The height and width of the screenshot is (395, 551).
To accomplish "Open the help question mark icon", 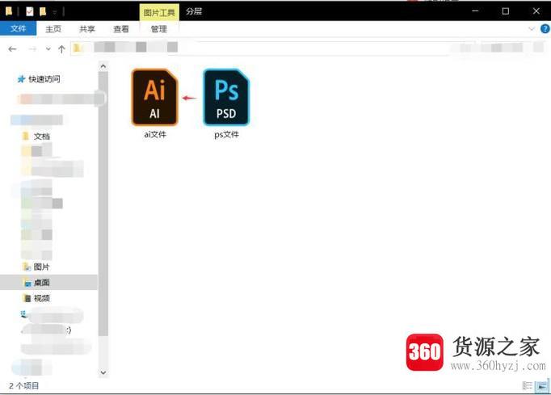I will [x=545, y=29].
